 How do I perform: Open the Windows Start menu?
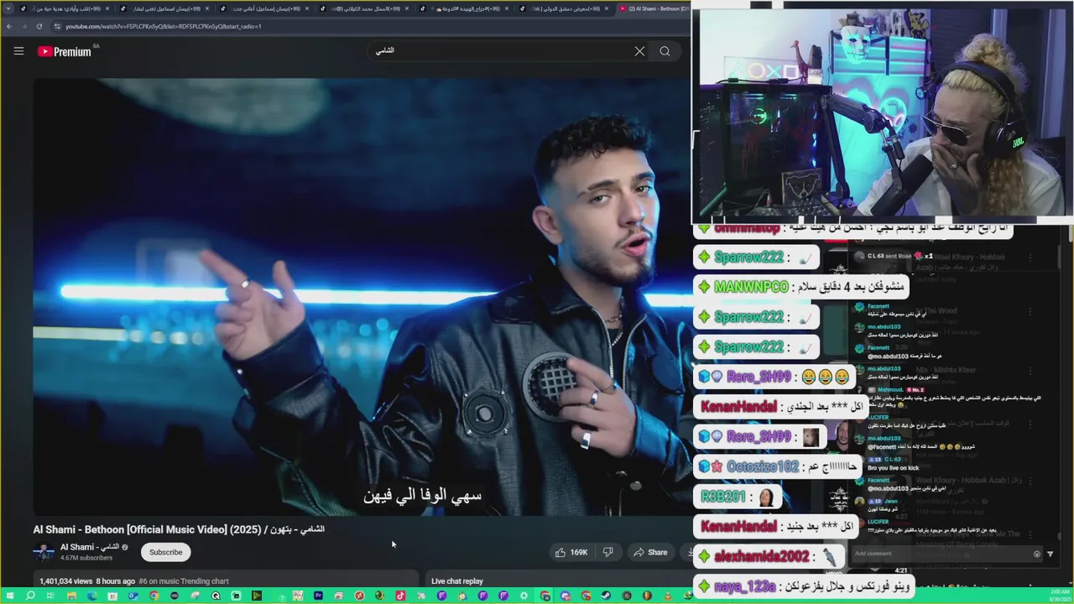pyautogui.click(x=8, y=596)
